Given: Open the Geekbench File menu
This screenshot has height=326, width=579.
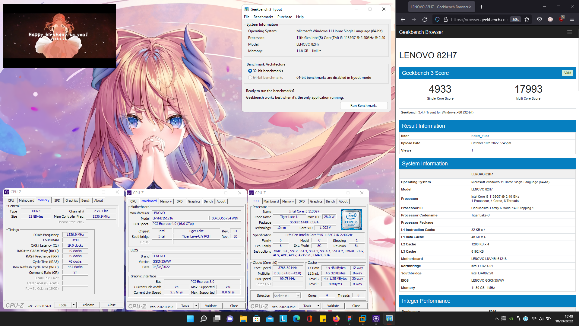Looking at the screenshot, I should click(x=247, y=17).
